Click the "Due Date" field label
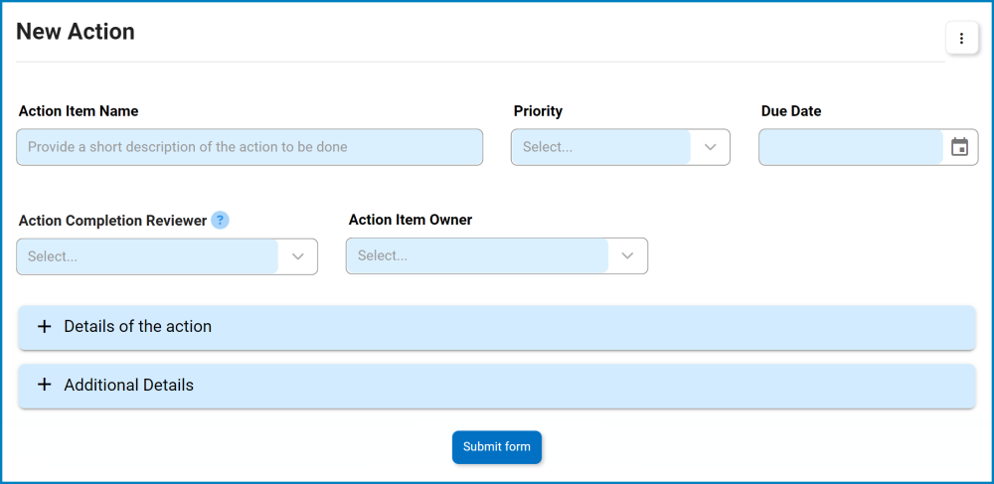This screenshot has height=484, width=994. (791, 111)
